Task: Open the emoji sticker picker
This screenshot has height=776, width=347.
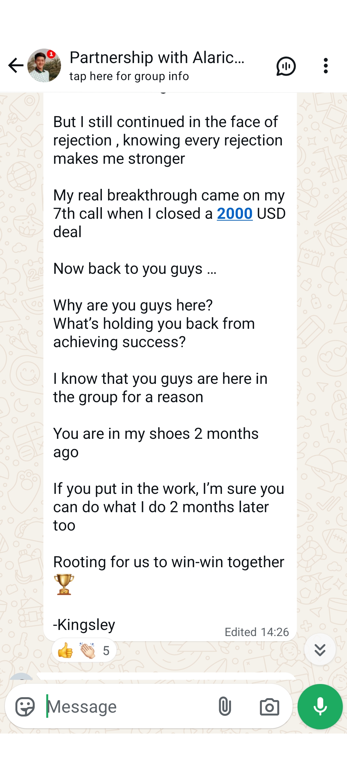Action: [25, 707]
